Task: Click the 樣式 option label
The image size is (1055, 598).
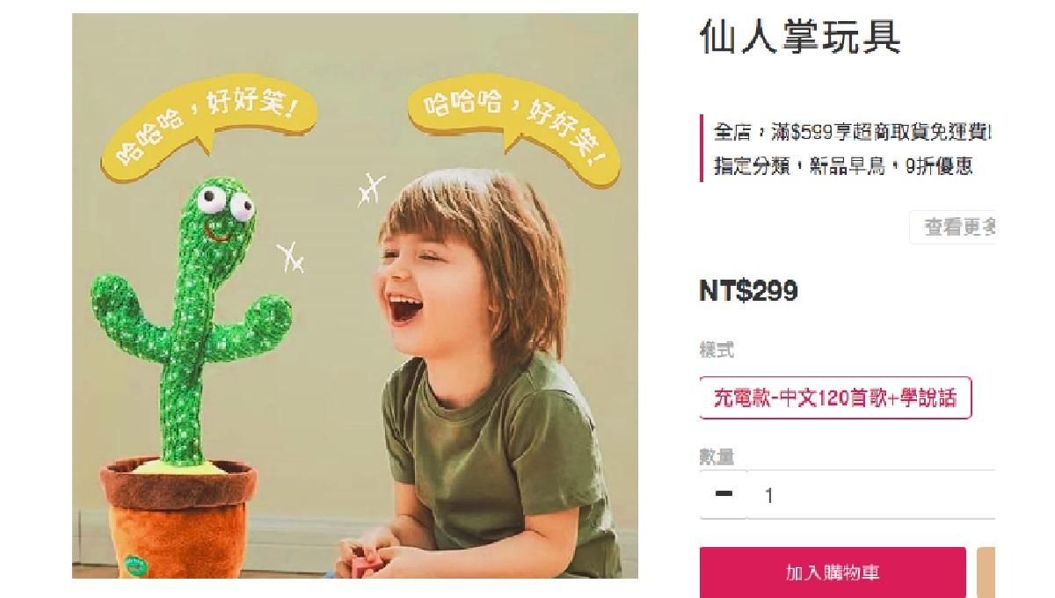Action: tap(717, 350)
